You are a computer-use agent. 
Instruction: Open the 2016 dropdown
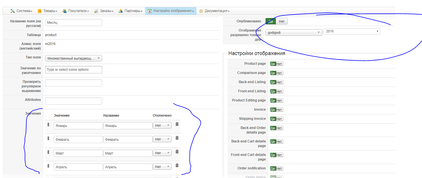[x=352, y=31]
